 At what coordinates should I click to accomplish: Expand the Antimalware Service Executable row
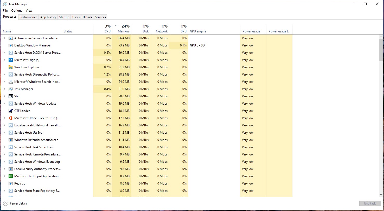tap(4, 38)
